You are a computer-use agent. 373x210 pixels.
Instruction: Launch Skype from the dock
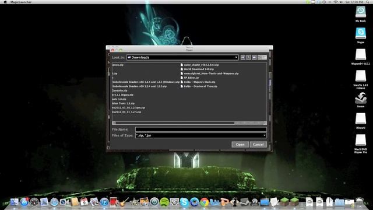(184, 202)
